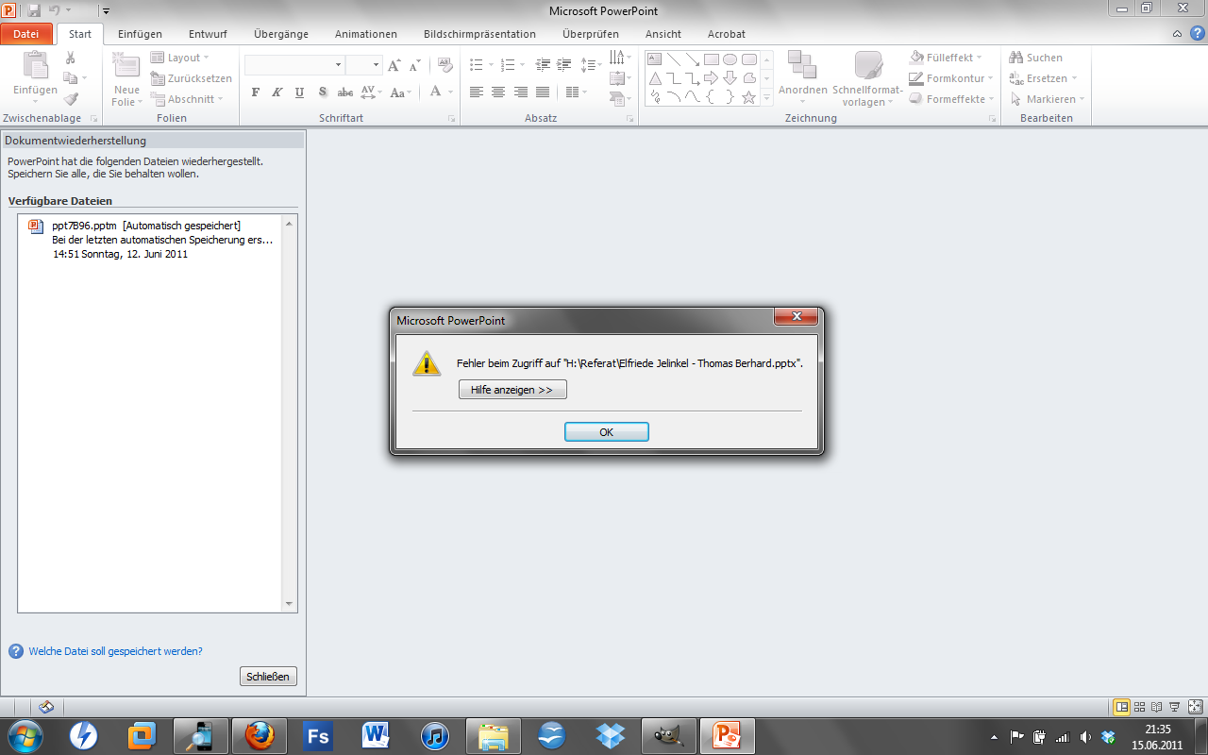Justify text in Absatz group
The width and height of the screenshot is (1208, 755).
tap(543, 92)
